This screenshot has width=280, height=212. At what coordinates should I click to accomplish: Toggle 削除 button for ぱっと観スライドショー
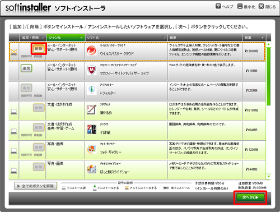point(39,167)
